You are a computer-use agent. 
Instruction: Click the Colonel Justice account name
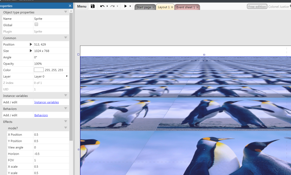[278, 7]
